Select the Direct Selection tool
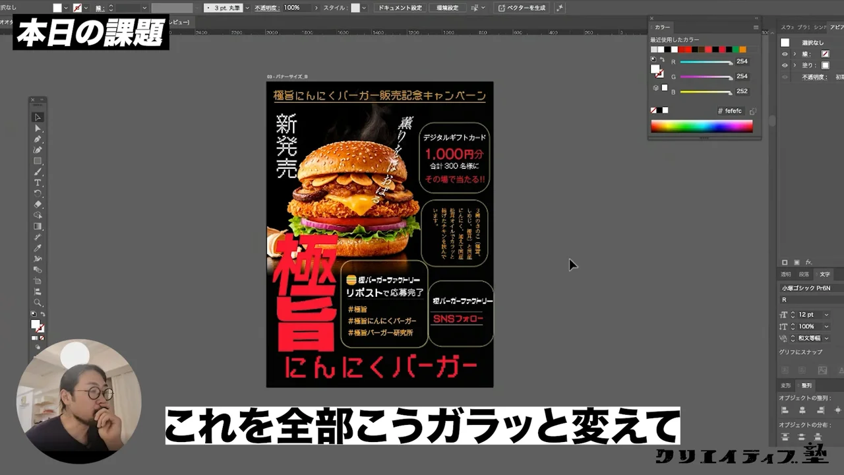The height and width of the screenshot is (475, 844). pyautogui.click(x=38, y=128)
